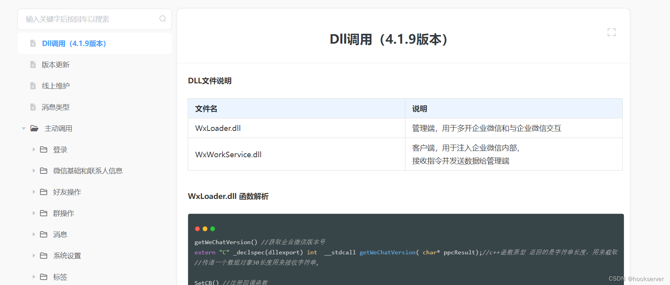Click the folder icon beside 系统设置
This screenshot has height=285, width=670.
tap(44, 256)
